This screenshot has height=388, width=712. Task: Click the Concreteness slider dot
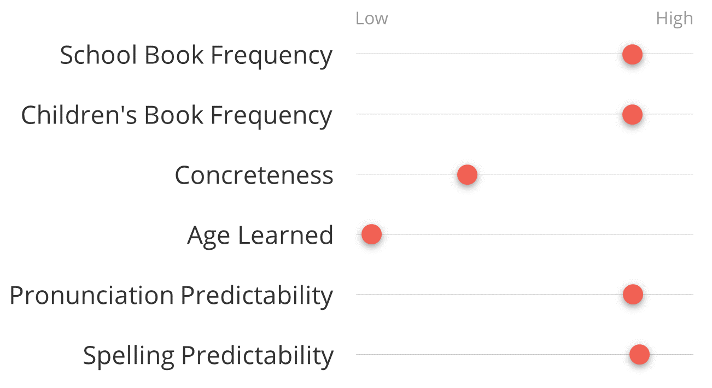467,175
